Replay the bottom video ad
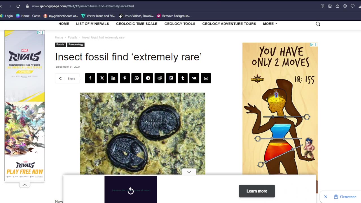 click(x=131, y=191)
